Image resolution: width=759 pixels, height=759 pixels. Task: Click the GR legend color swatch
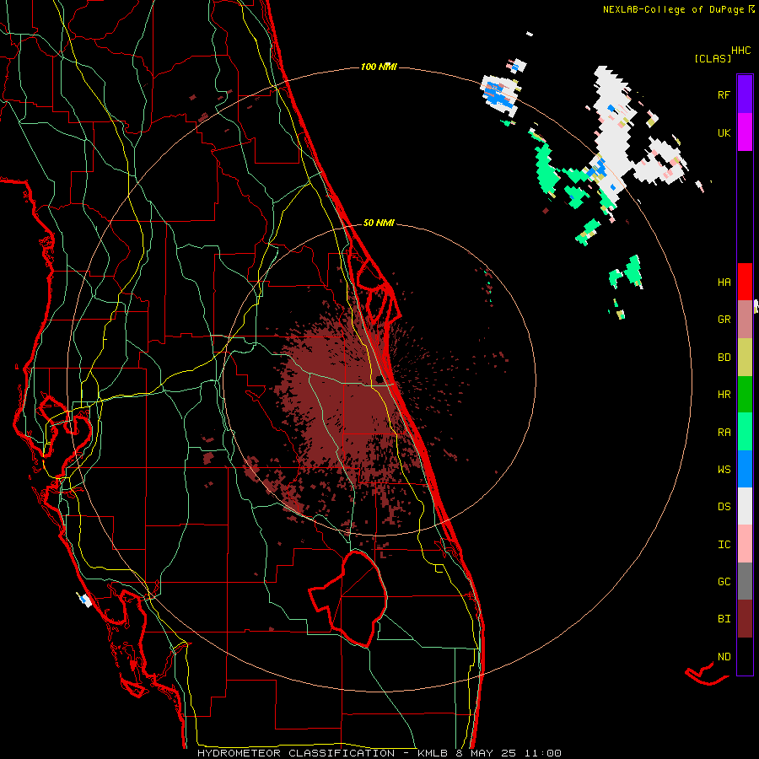pyautogui.click(x=745, y=320)
